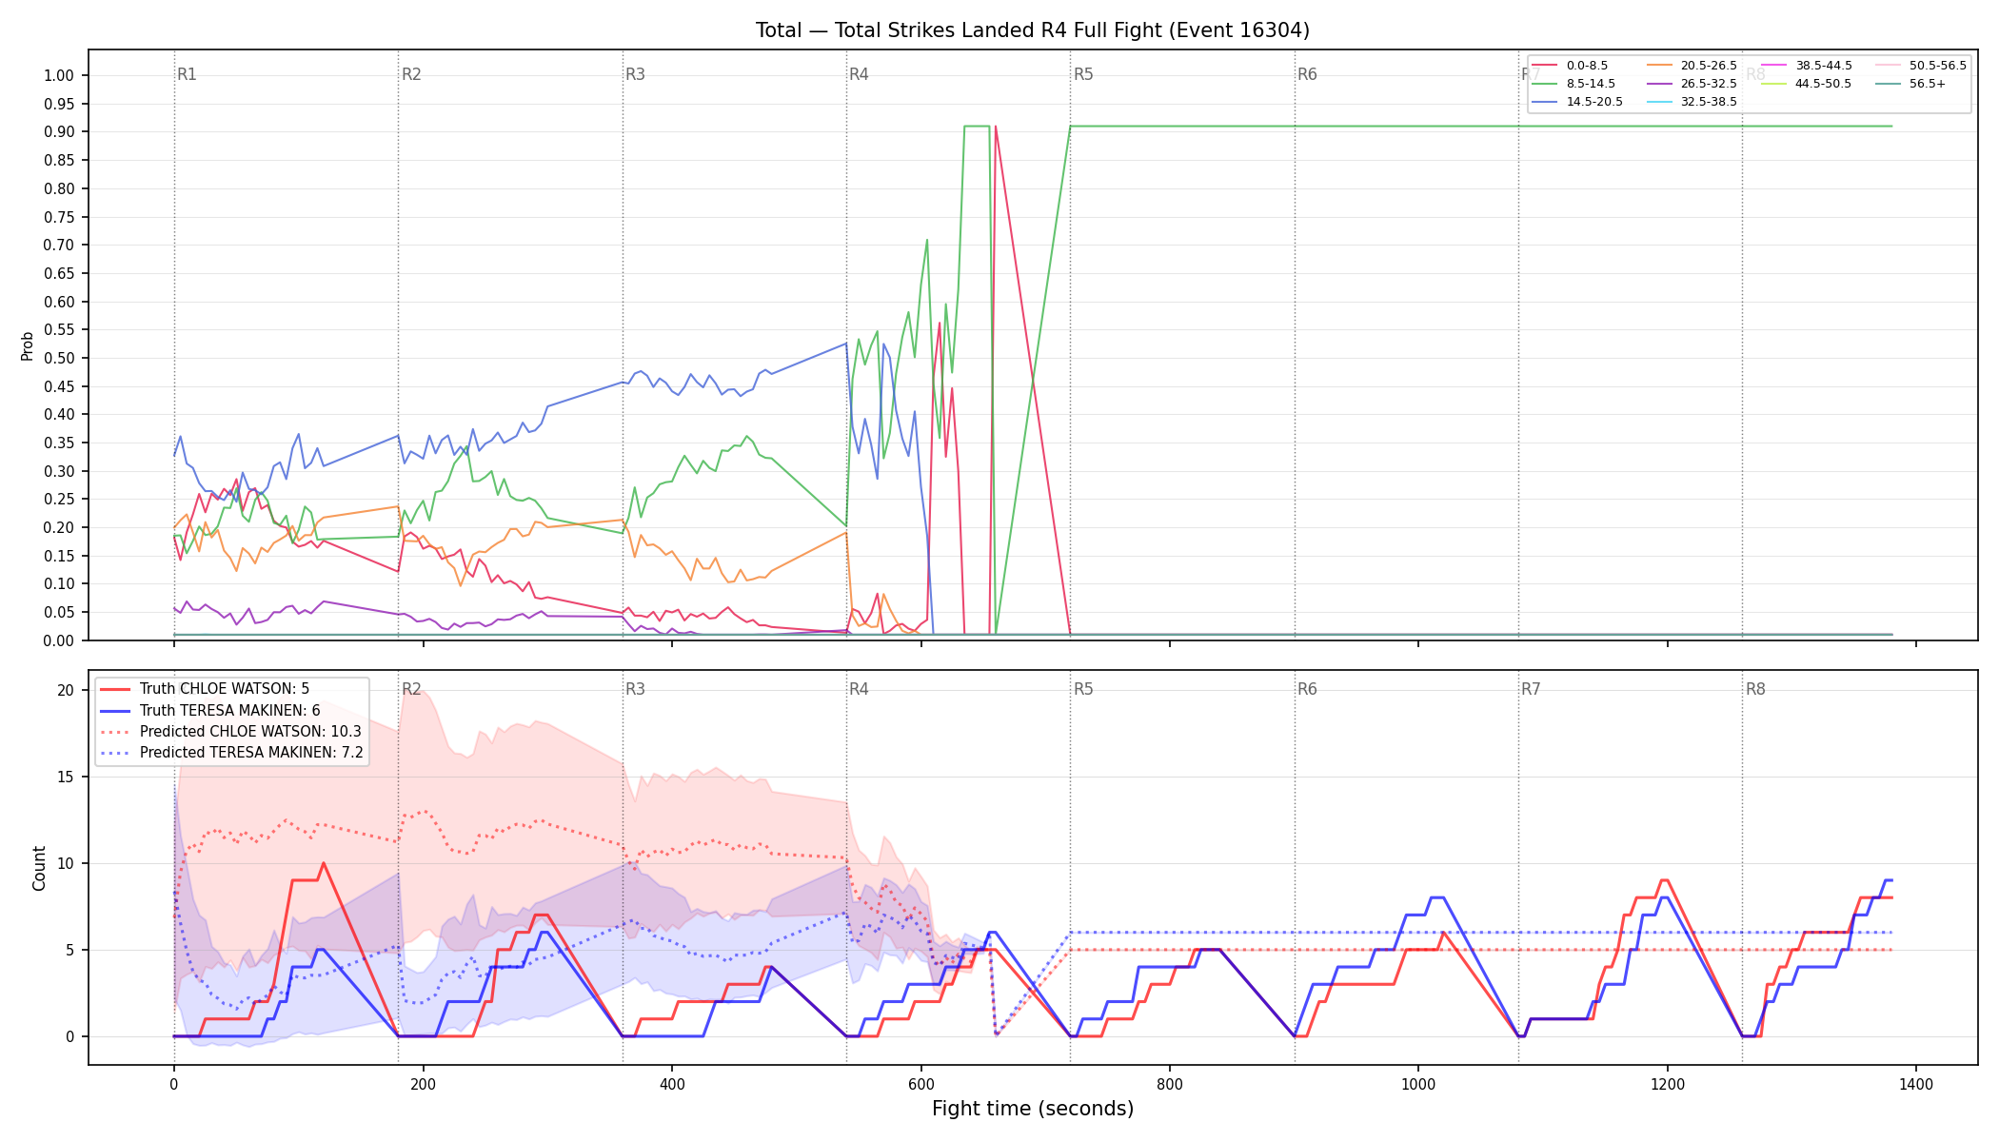The width and height of the screenshot is (1999, 1142).
Task: Select 'Predicted CHLOE WATSON: 10.3' legend label
Action: click(250, 732)
